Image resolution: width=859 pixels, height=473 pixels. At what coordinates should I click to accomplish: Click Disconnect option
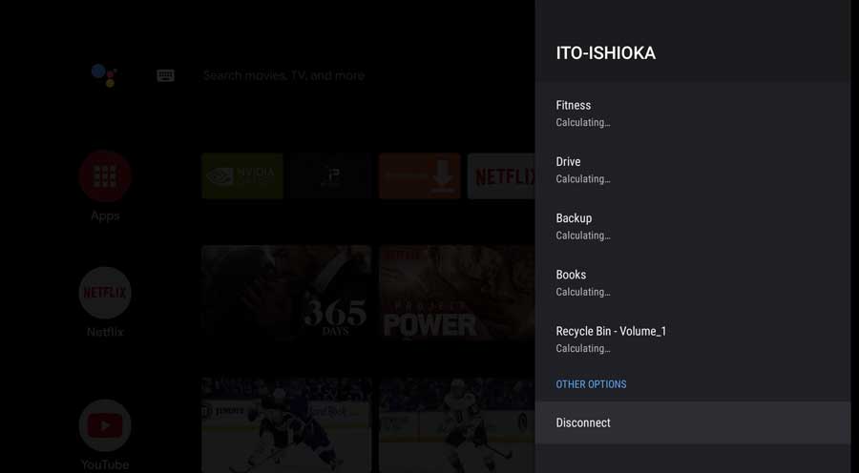[693, 422]
